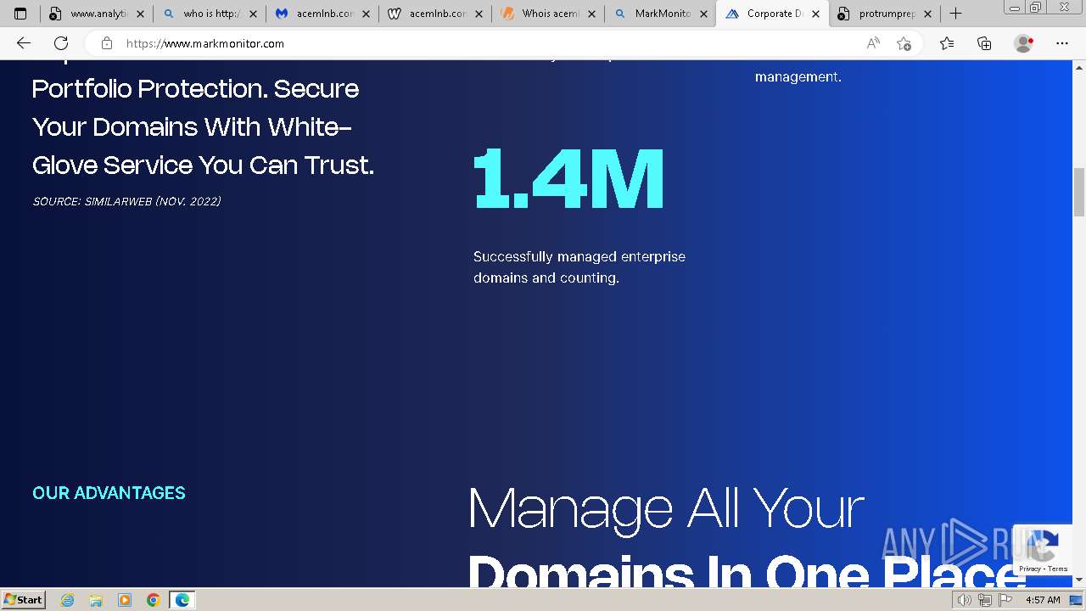Screen dimensions: 1086x611
Task: Go back to the previous page
Action: 24,43
